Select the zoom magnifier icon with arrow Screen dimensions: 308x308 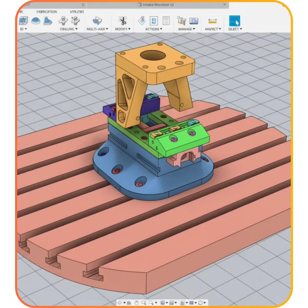point(151,303)
